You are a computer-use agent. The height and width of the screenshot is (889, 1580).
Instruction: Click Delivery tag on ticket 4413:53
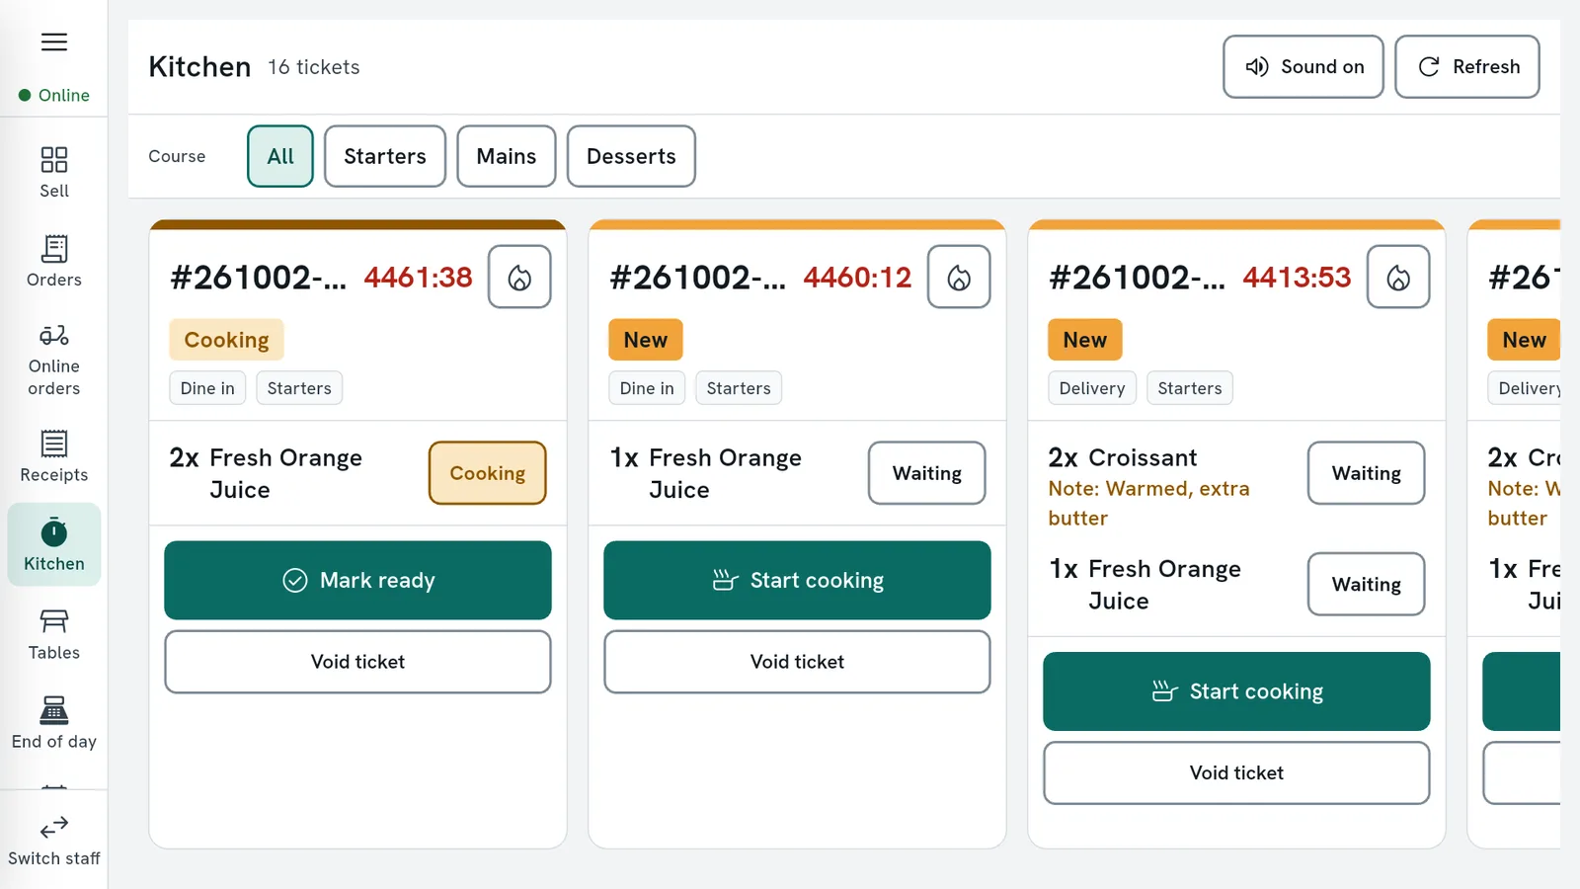click(x=1092, y=388)
